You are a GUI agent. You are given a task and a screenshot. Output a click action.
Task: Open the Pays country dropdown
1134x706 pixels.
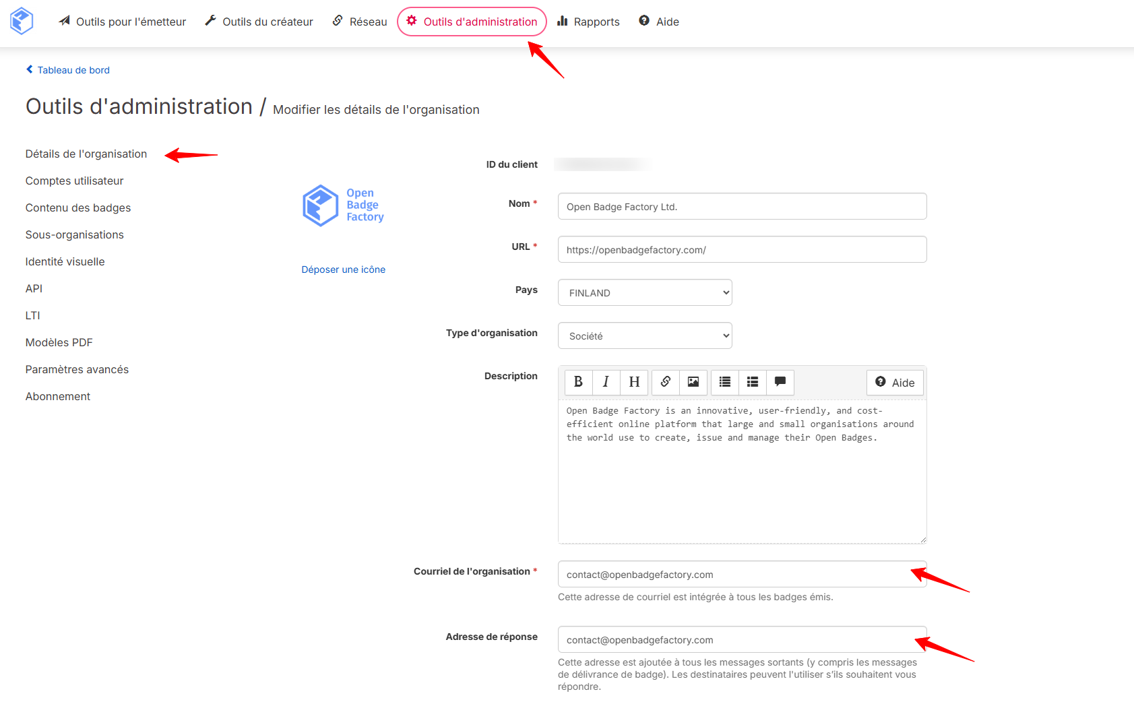tap(645, 292)
